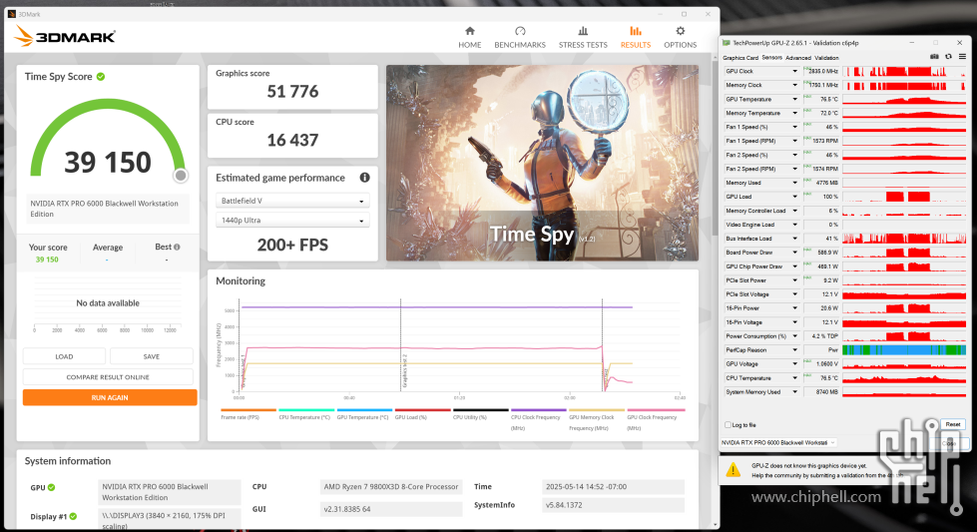Toggle the first CPU Temperature legend item
Screen dimensions: 977x532
(306, 413)
